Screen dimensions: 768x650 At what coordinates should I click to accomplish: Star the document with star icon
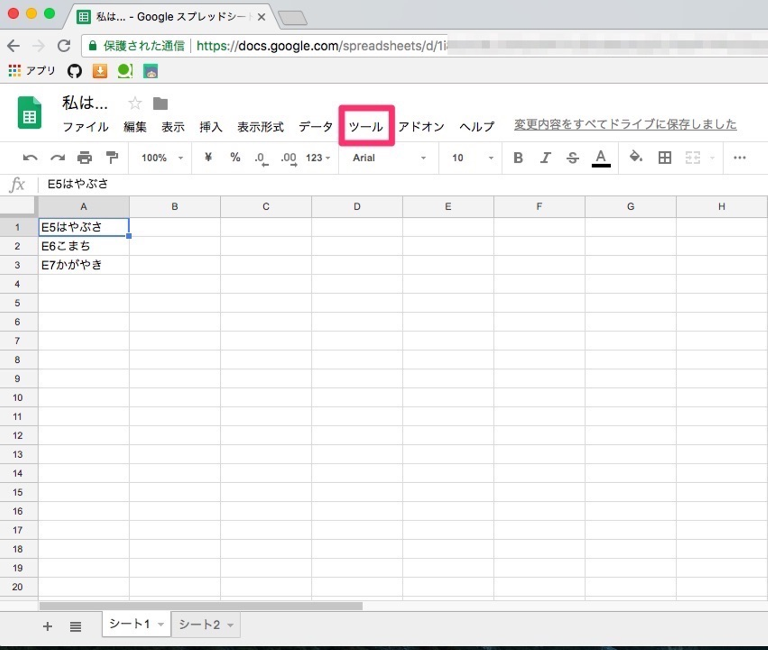coord(135,103)
